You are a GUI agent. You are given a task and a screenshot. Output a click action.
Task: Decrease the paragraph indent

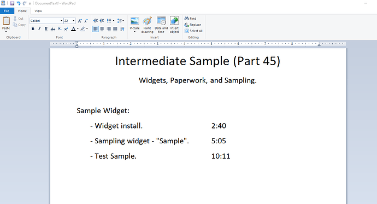click(96, 21)
